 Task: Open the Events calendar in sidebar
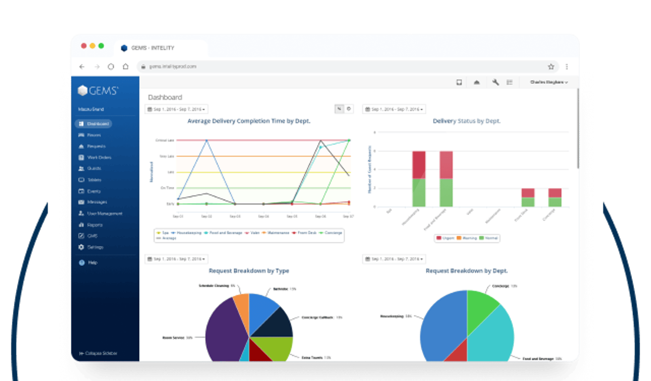90,191
